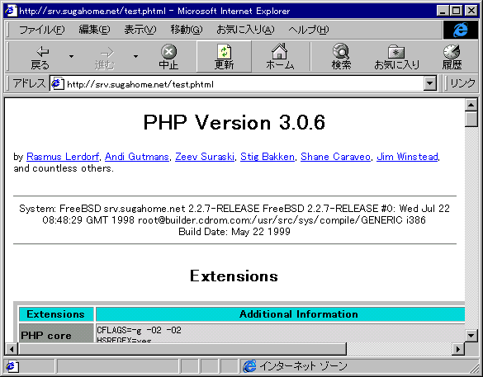The image size is (483, 377).
Task: Open the 移動(G) menu
Action: [x=187, y=30]
